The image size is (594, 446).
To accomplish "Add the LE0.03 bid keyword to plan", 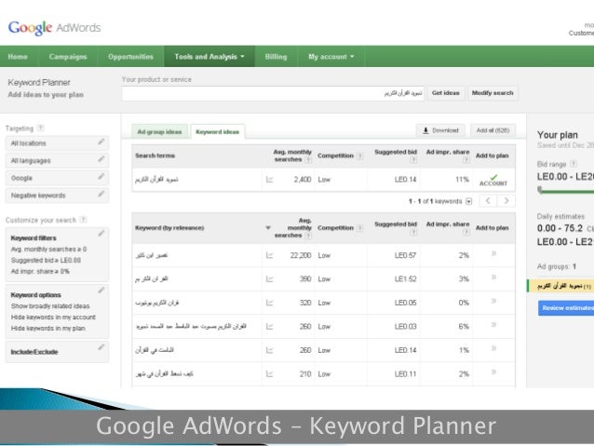I will [493, 325].
